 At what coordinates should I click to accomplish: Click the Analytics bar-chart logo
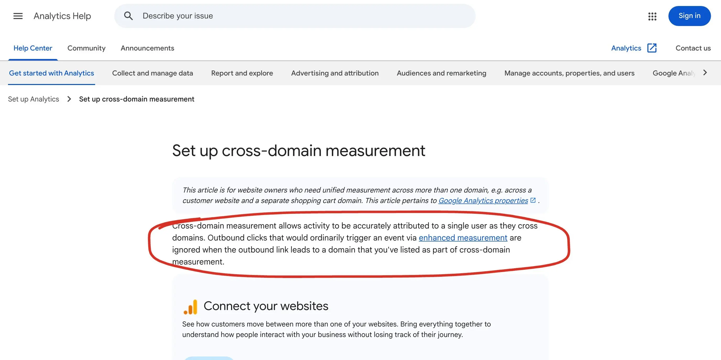pyautogui.click(x=190, y=307)
